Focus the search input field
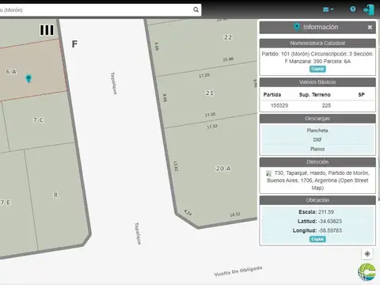This screenshot has width=380, height=285. [97, 9]
